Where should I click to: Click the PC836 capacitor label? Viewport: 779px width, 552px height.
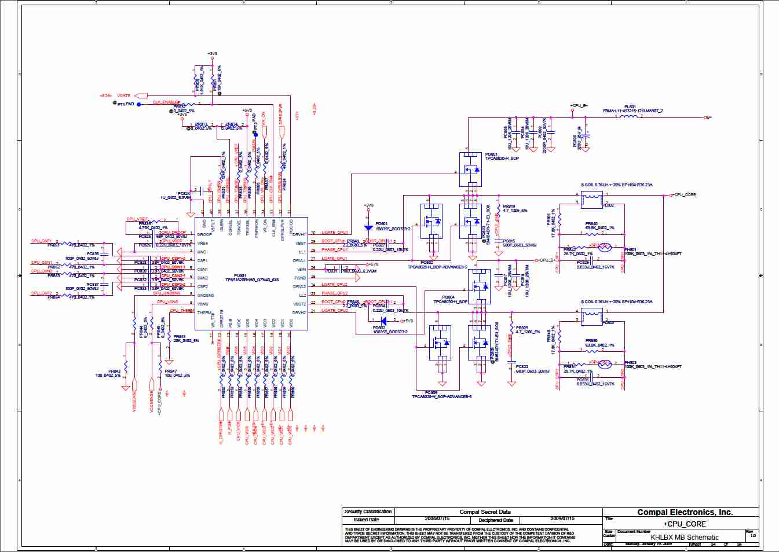(x=93, y=254)
